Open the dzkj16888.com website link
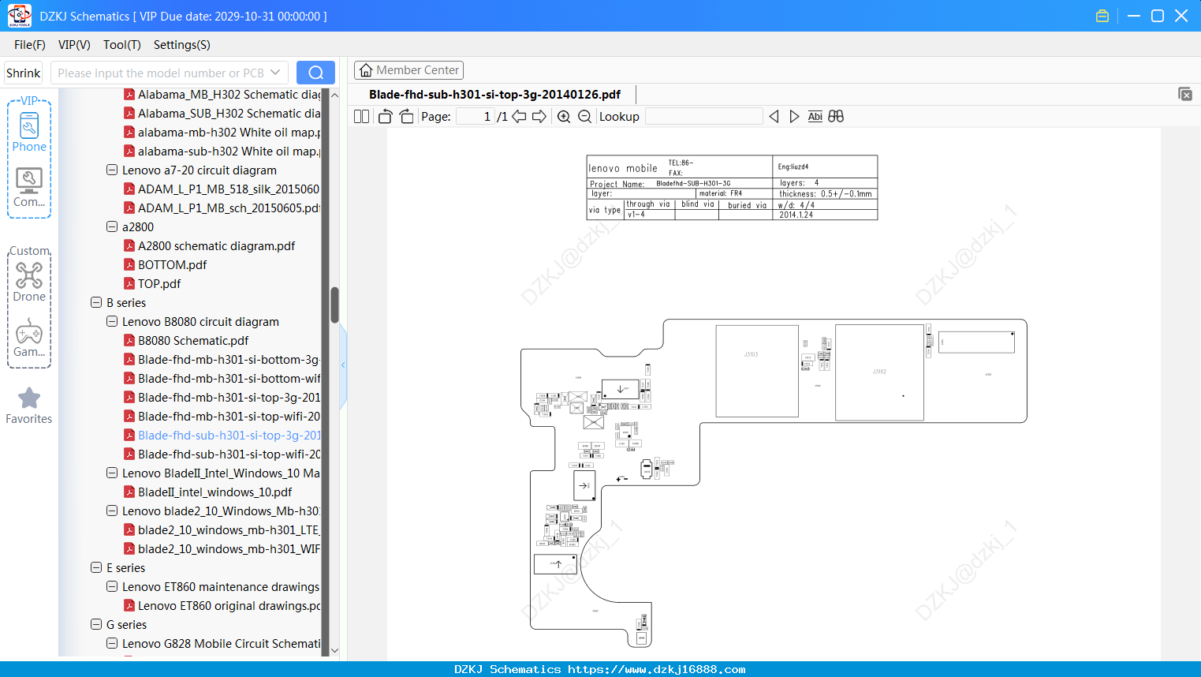 [657, 669]
